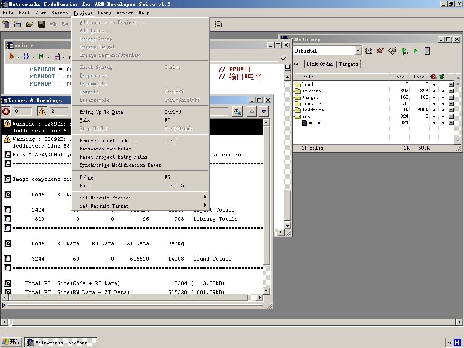Open the Targets tab
The width and height of the screenshot is (464, 348).
coord(348,64)
